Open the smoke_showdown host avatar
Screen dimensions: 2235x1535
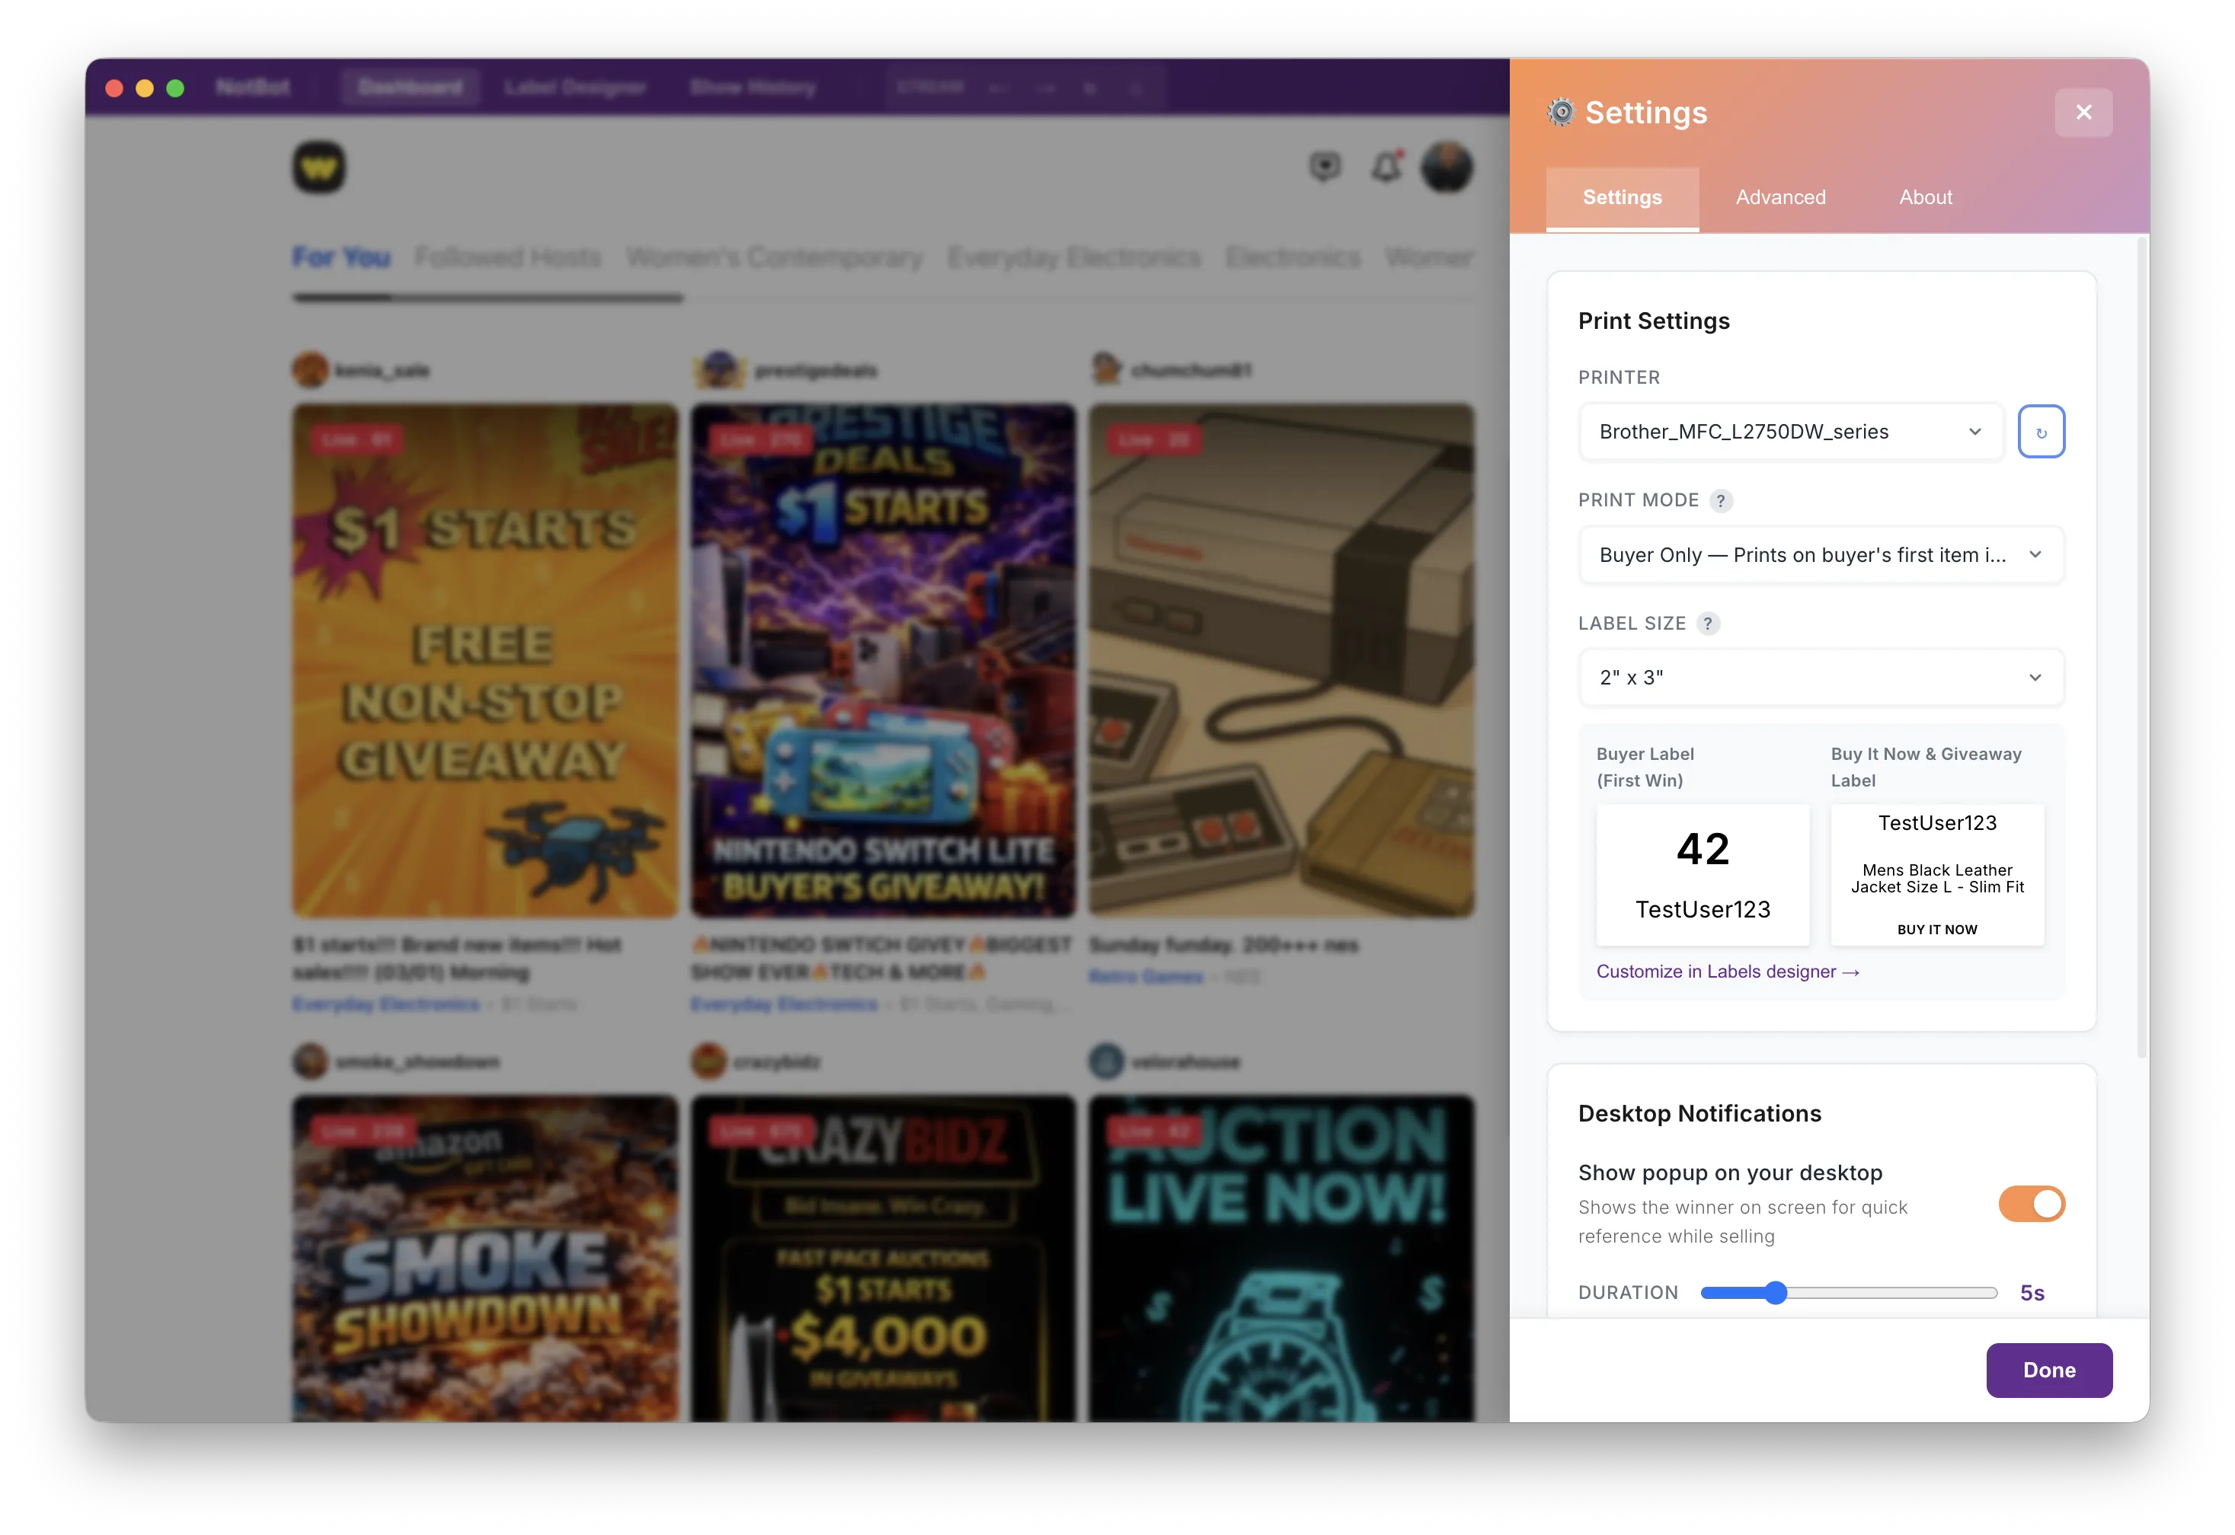[x=311, y=1062]
